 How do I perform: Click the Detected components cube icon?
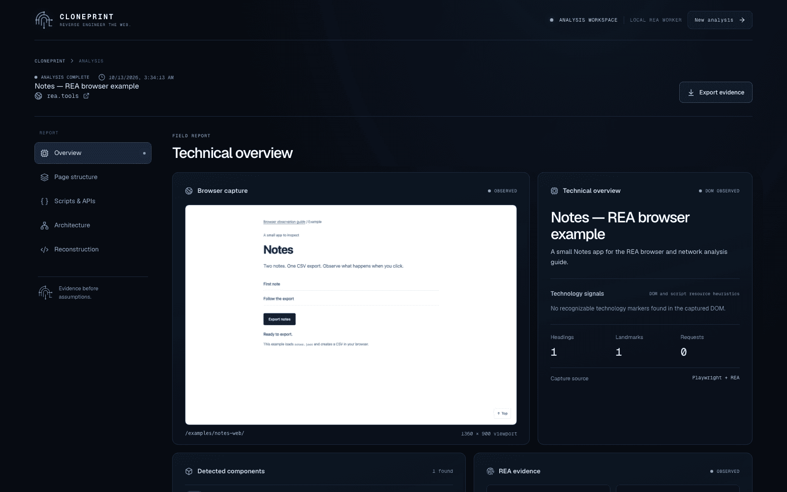click(x=189, y=471)
